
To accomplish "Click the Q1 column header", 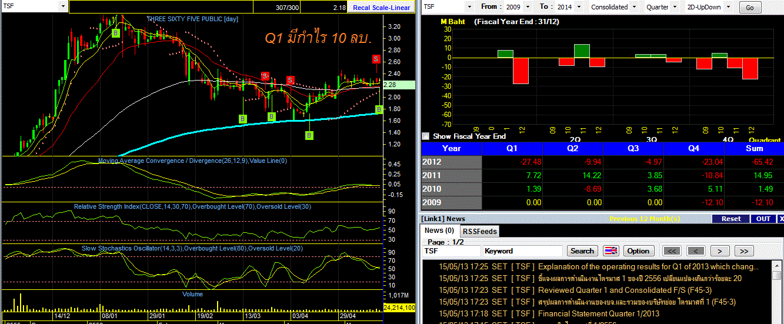I will click(x=512, y=149).
